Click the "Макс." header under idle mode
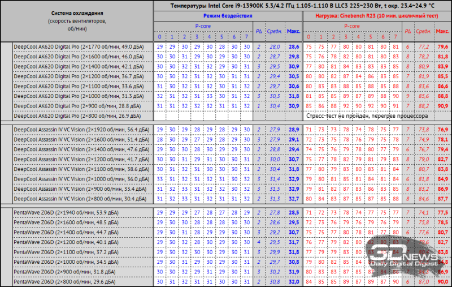 click(293, 31)
